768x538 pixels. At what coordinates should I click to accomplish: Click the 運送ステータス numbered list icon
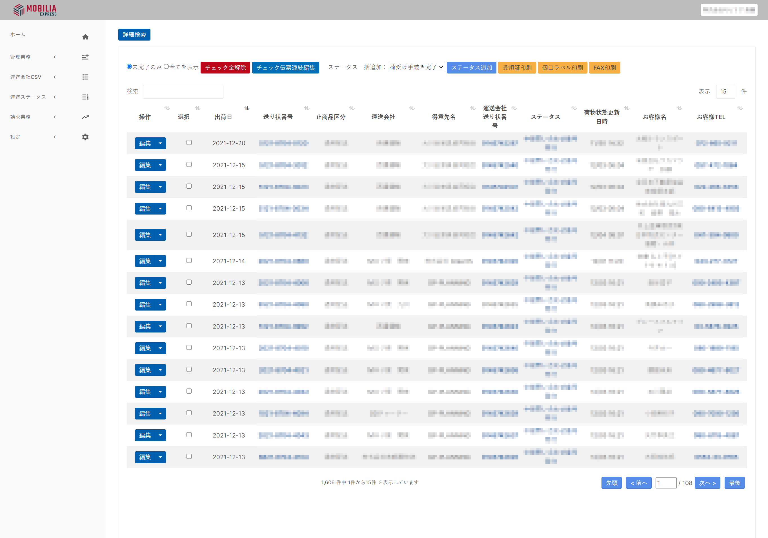click(85, 97)
